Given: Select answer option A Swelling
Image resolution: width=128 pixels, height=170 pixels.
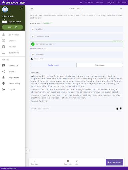Looking at the screenshot, I should [x=76, y=29].
